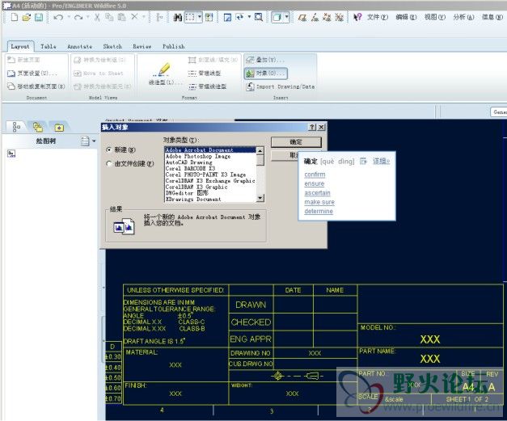Switch to the Layout ribbon tab

click(20, 47)
